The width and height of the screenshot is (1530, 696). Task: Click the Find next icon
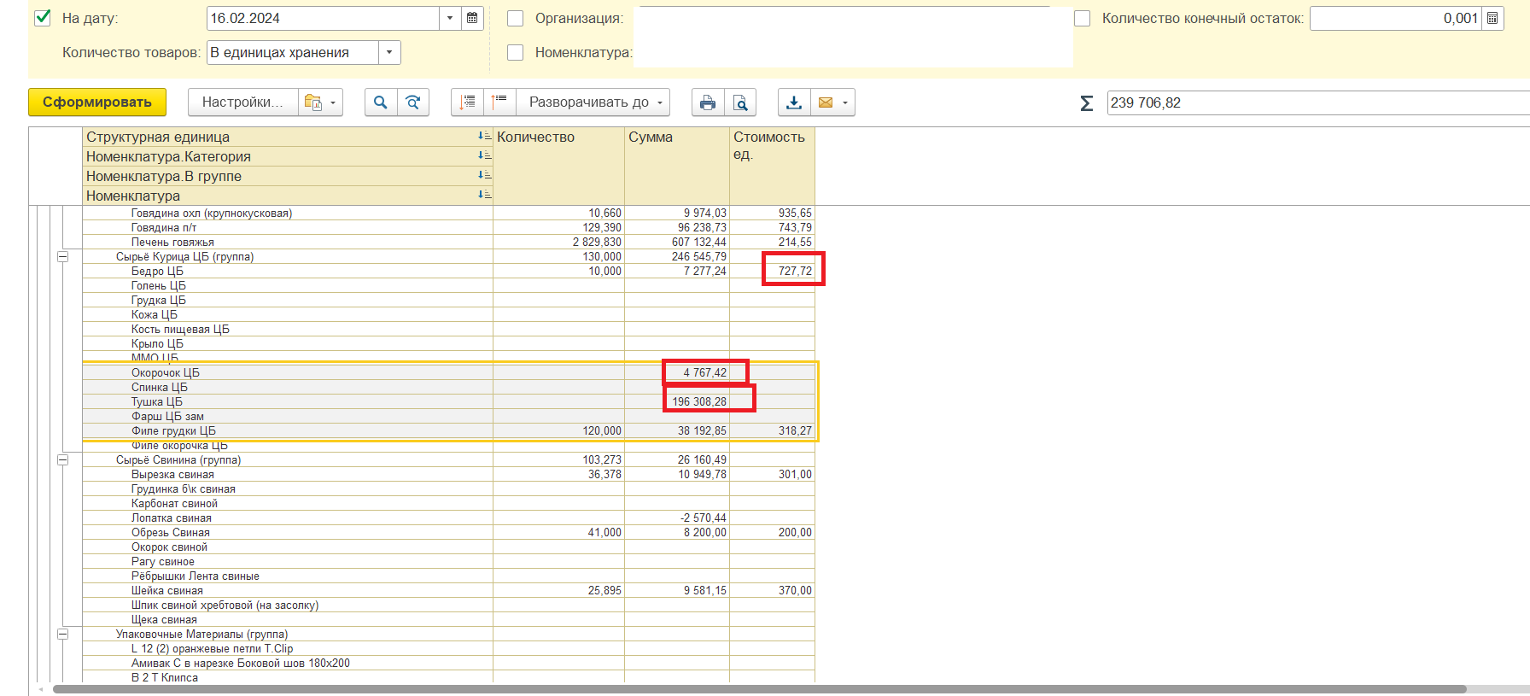(413, 102)
